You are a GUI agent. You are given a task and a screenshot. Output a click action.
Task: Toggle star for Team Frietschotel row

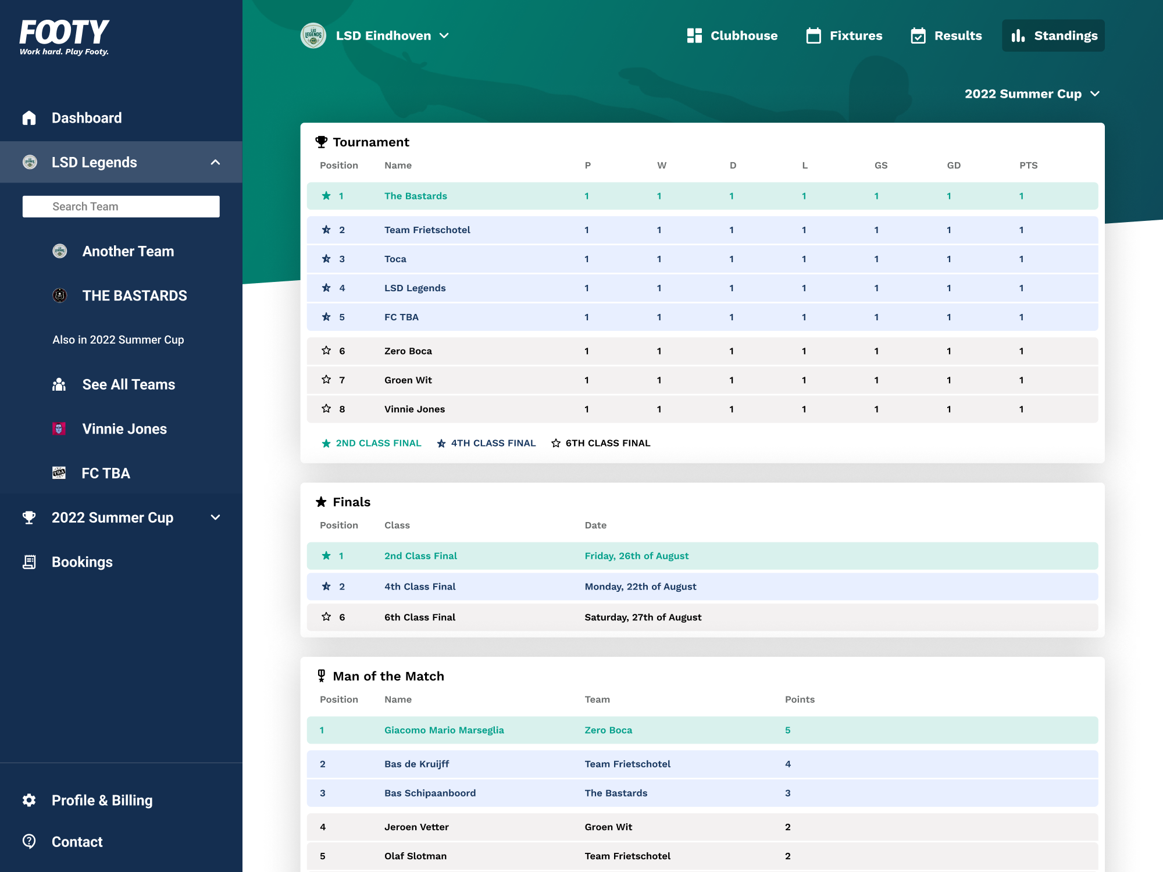[x=326, y=230]
